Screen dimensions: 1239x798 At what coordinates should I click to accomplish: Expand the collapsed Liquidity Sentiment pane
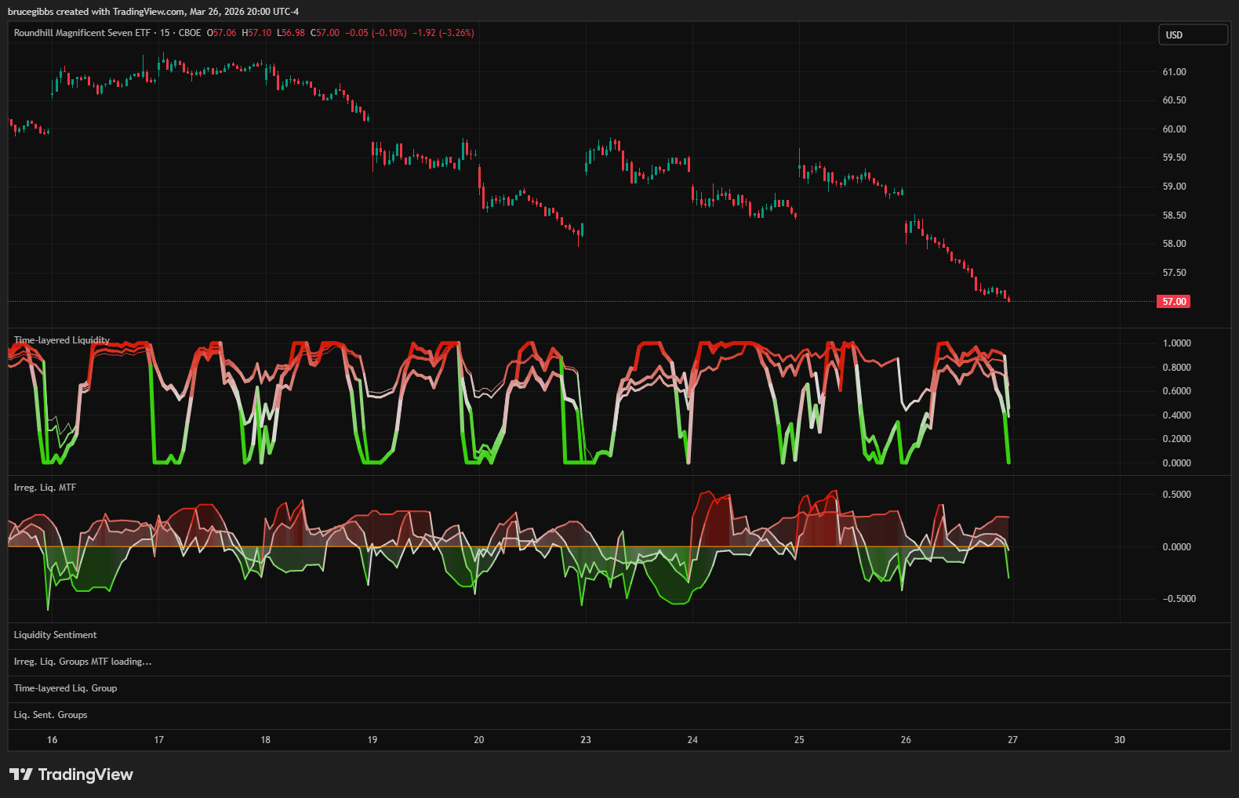[56, 635]
